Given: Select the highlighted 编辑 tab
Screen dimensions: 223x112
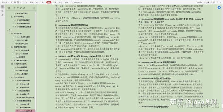Looking at the screenshot, I should (49, 2).
